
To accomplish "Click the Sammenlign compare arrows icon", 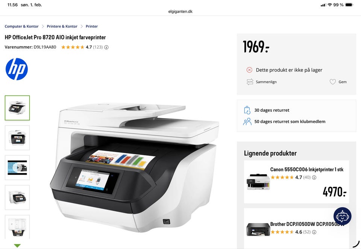I will tap(250, 82).
